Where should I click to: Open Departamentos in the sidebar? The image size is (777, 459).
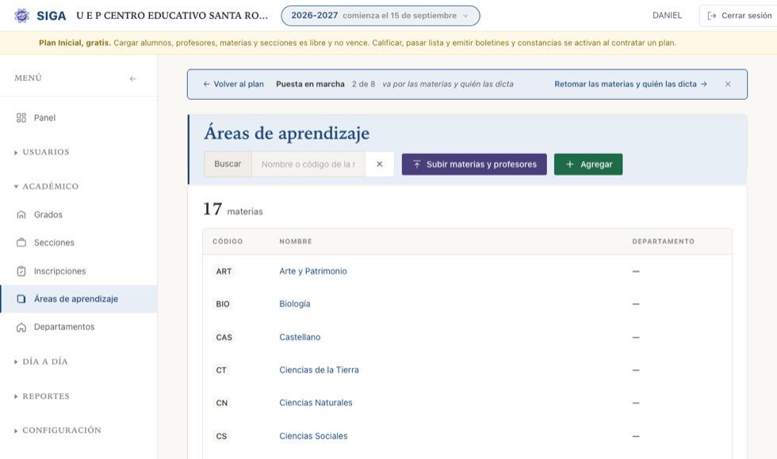pyautogui.click(x=78, y=327)
